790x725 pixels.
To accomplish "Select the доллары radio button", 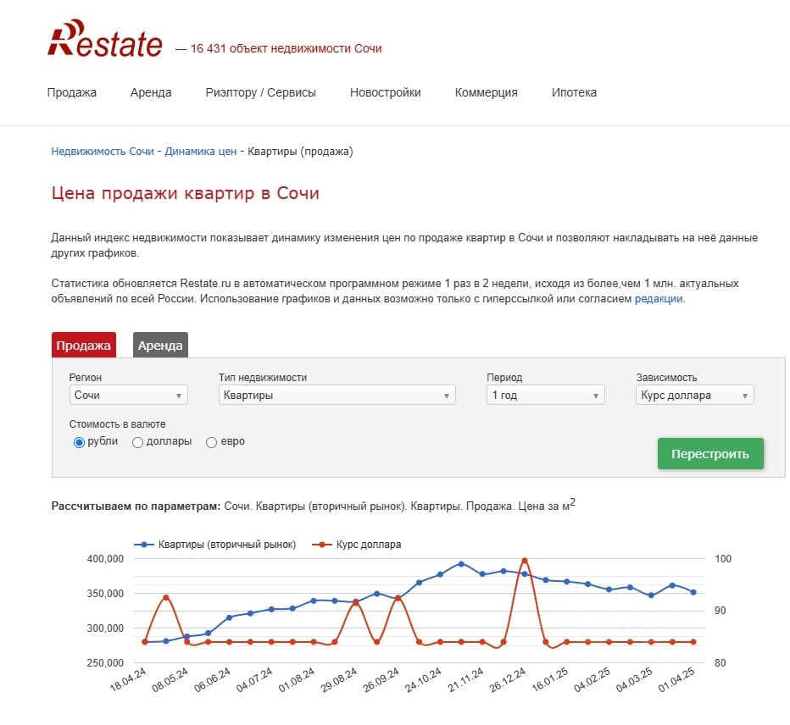I will [137, 442].
